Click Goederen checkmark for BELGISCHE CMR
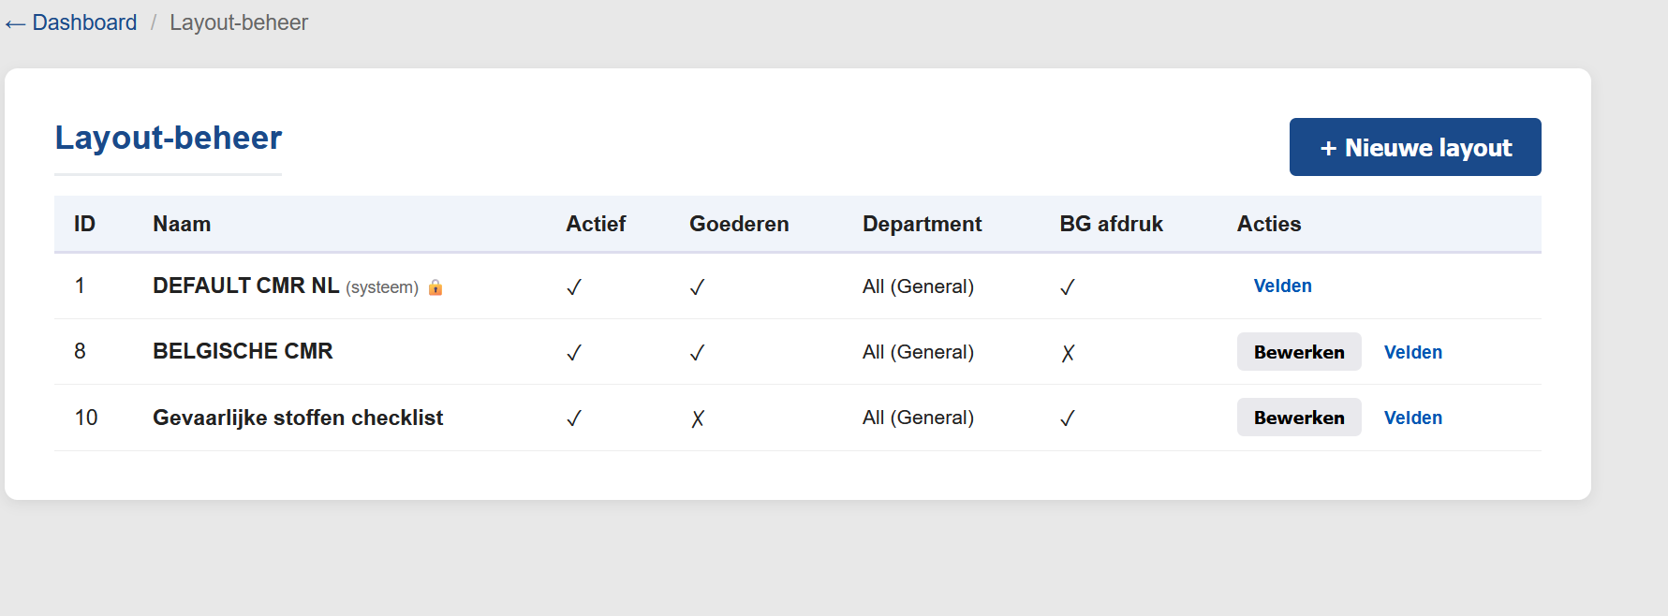 (697, 353)
